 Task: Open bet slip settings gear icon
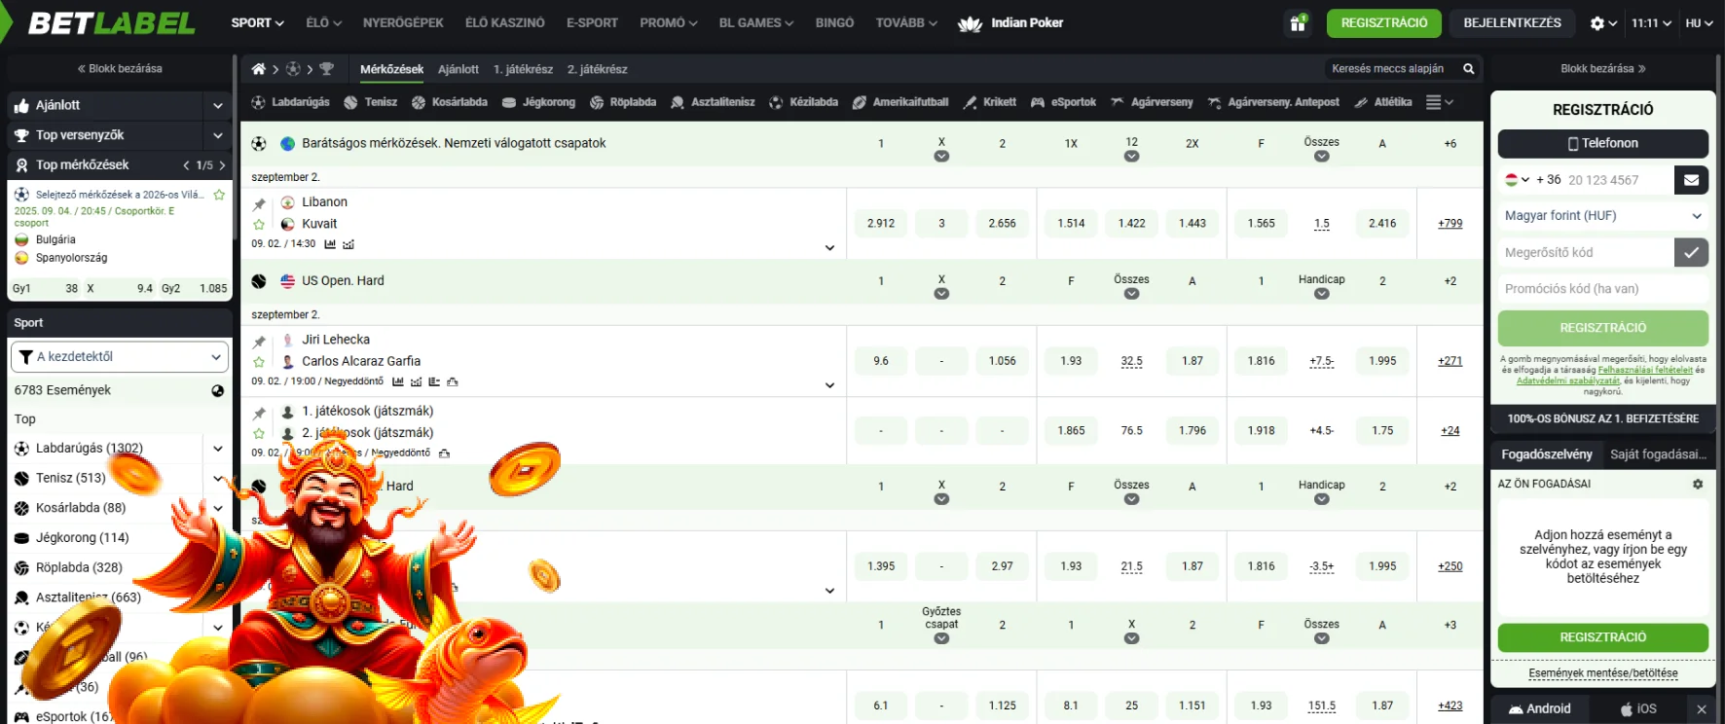tap(1698, 484)
